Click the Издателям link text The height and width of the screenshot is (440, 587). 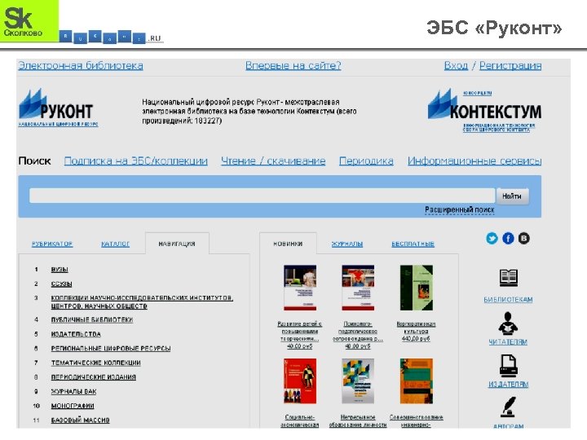coord(509,385)
